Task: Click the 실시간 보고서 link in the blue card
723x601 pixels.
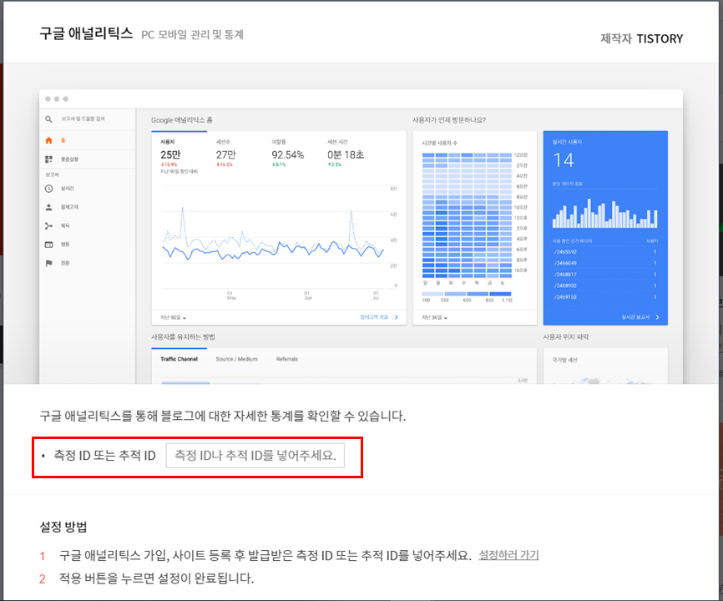Action: 640,317
